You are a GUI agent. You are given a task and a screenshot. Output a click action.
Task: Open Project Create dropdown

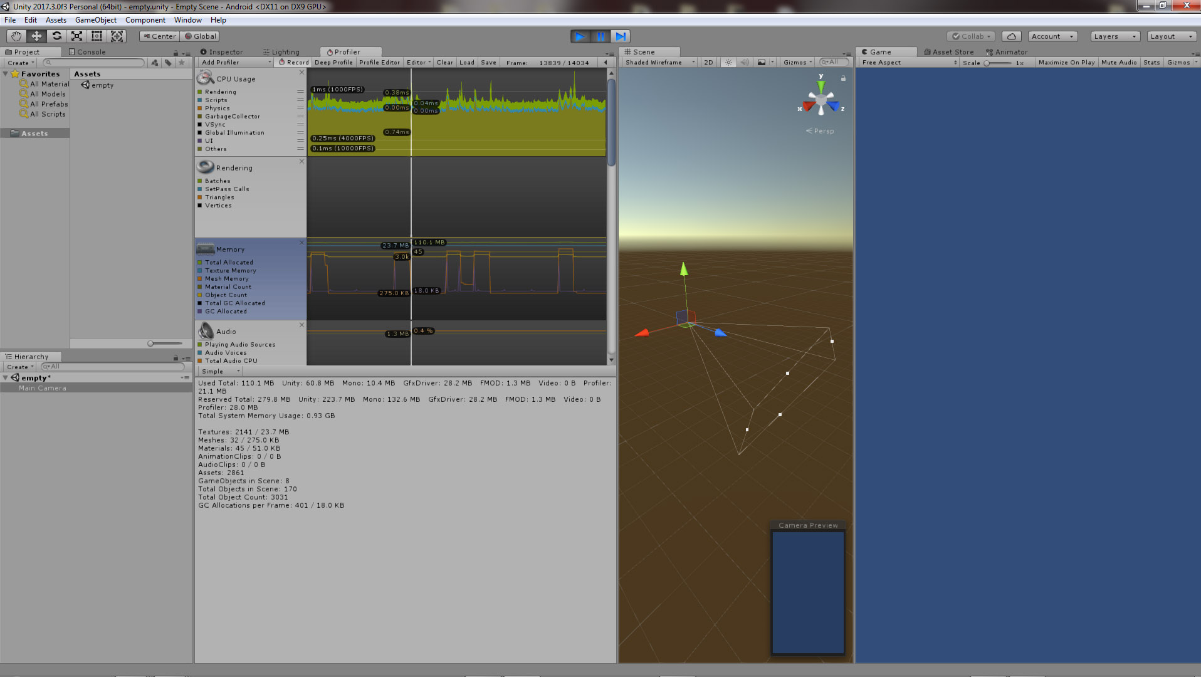21,63
